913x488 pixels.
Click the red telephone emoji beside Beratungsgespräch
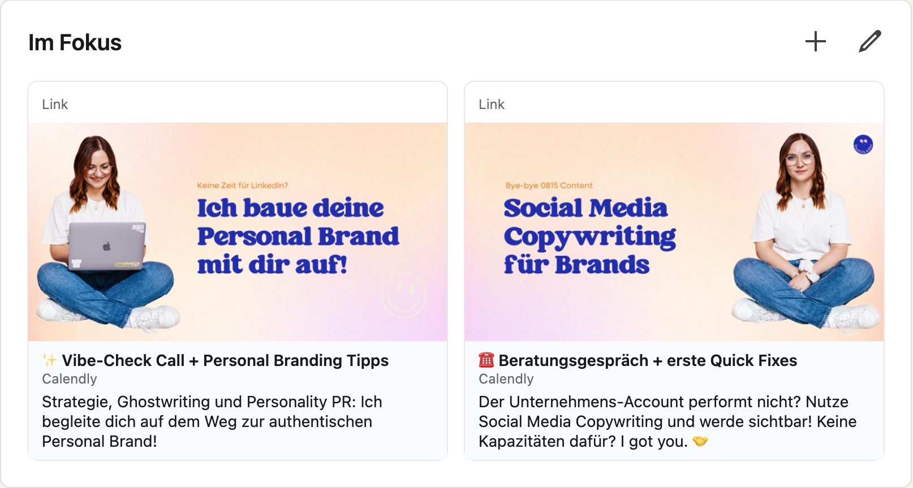(x=486, y=360)
